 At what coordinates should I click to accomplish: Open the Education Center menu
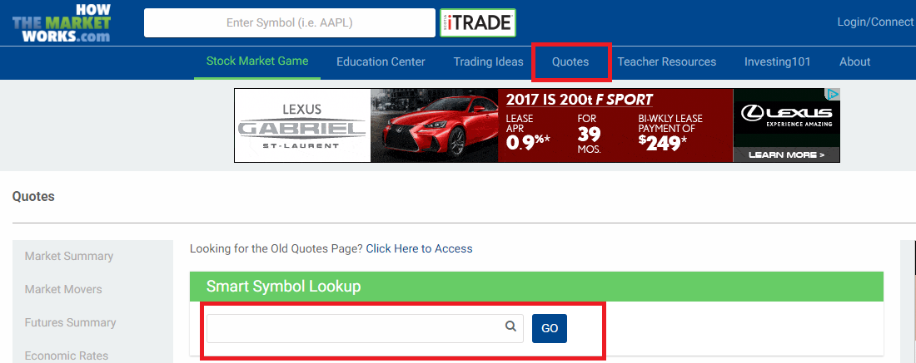point(381,61)
